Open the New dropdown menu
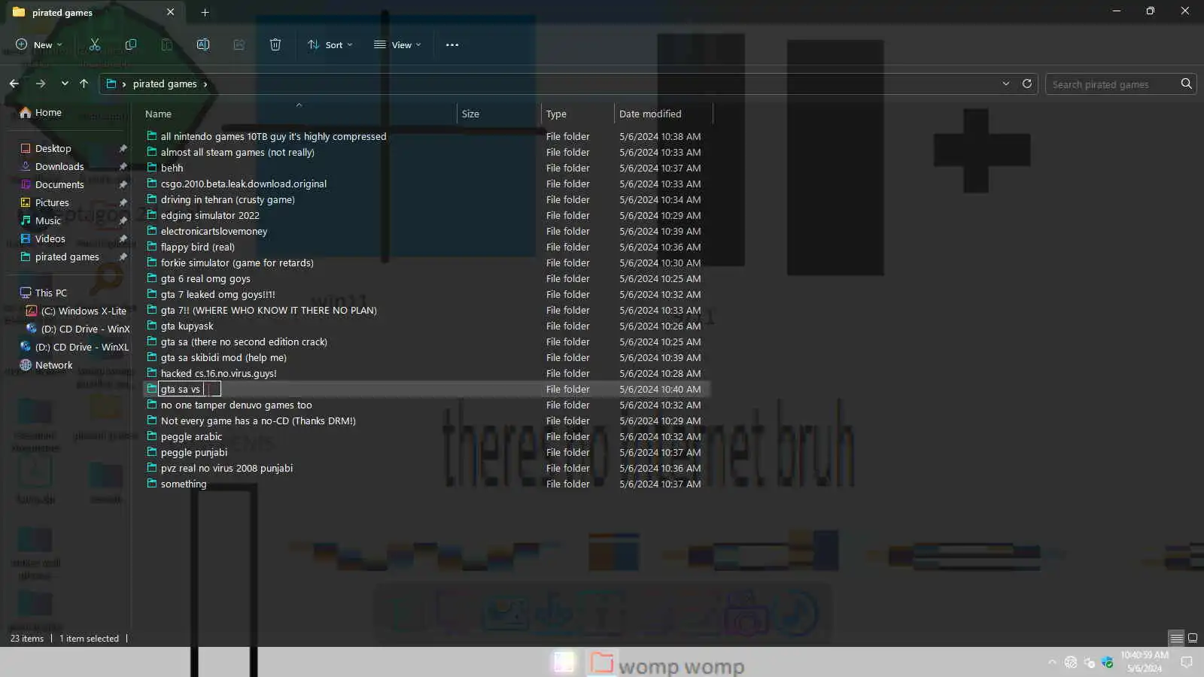This screenshot has height=677, width=1204. point(39,44)
